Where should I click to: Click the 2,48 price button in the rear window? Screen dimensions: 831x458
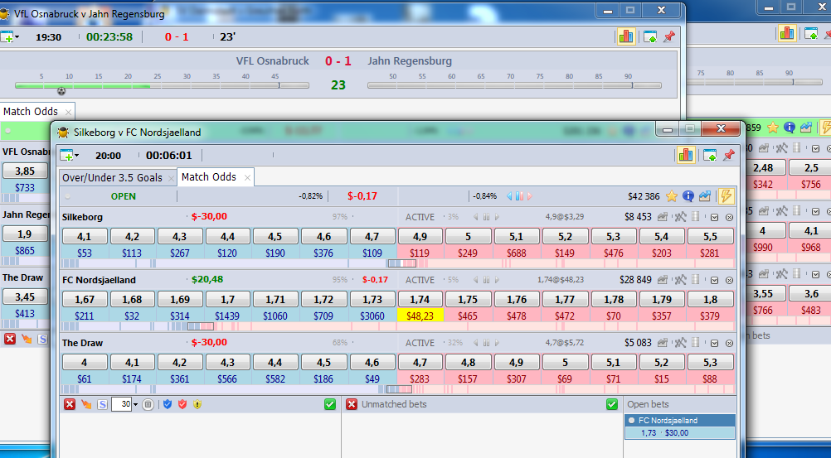763,167
